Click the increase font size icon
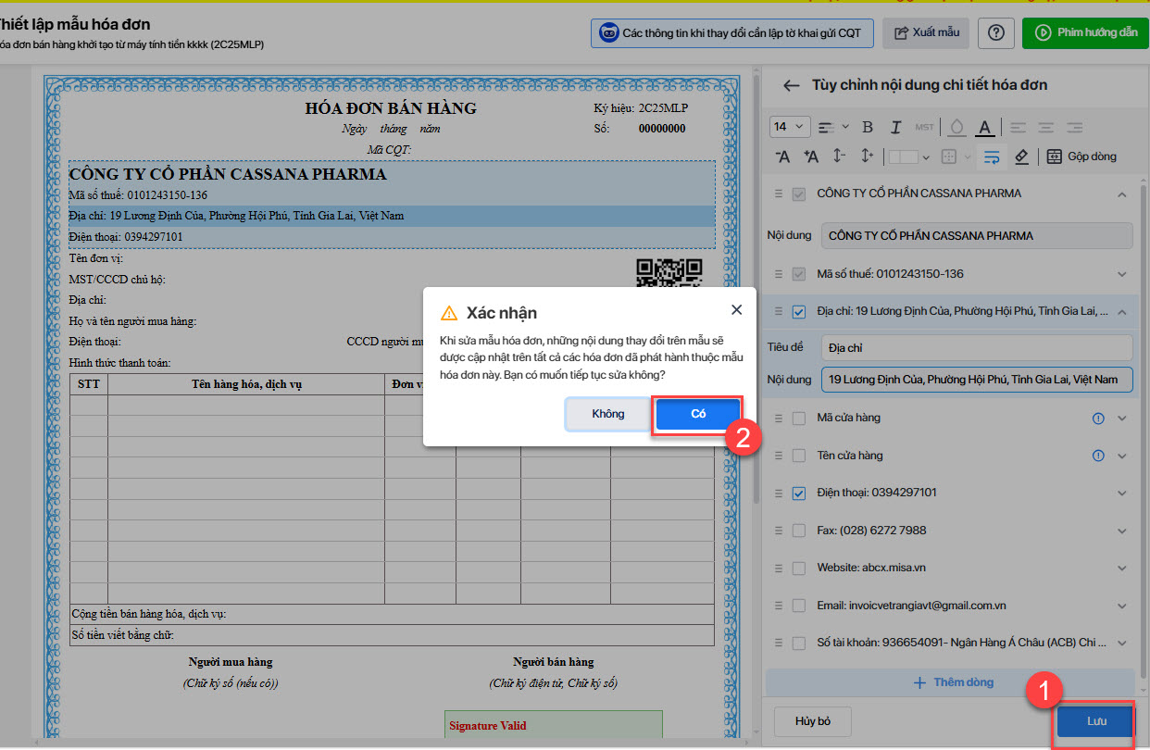The image size is (1150, 750). tap(811, 156)
